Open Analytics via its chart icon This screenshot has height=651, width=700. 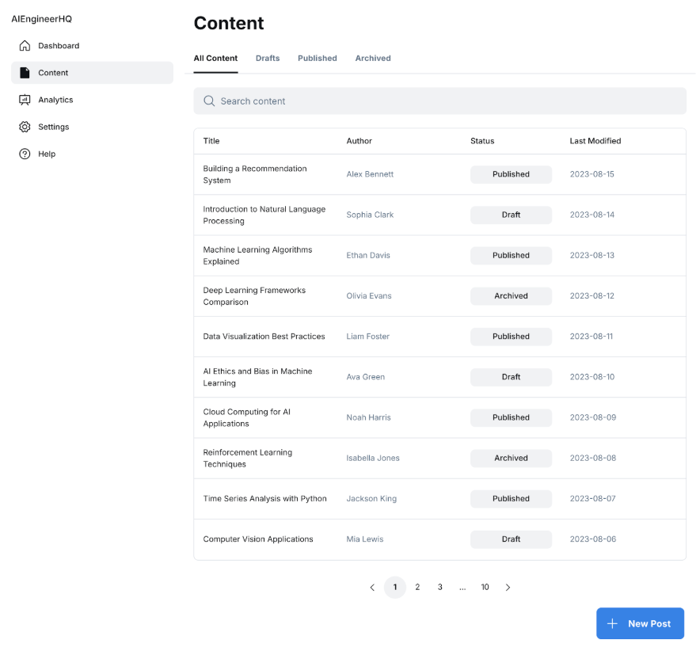point(25,100)
